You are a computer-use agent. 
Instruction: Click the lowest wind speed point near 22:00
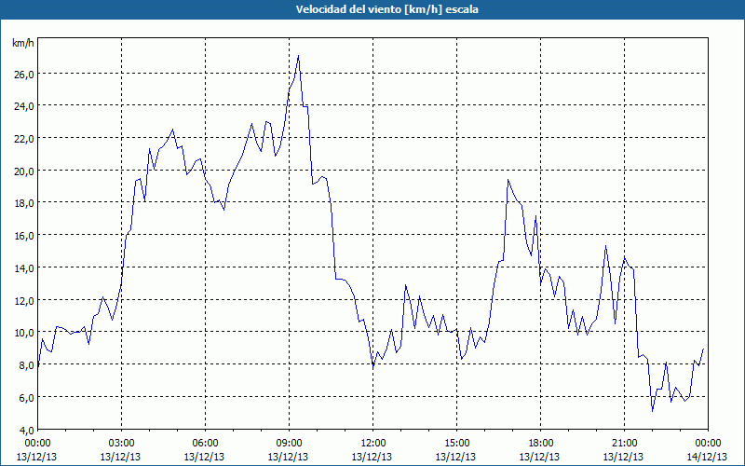point(653,411)
